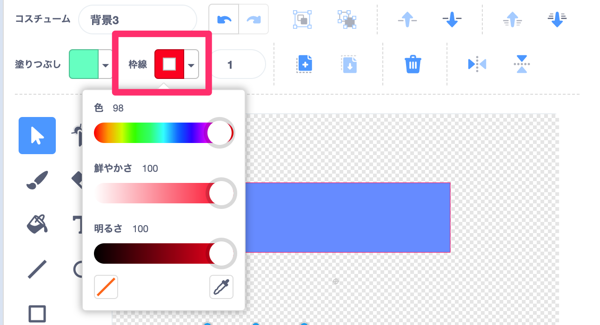Select the Rectangle tool
This screenshot has width=600, height=325.
pyautogui.click(x=37, y=313)
